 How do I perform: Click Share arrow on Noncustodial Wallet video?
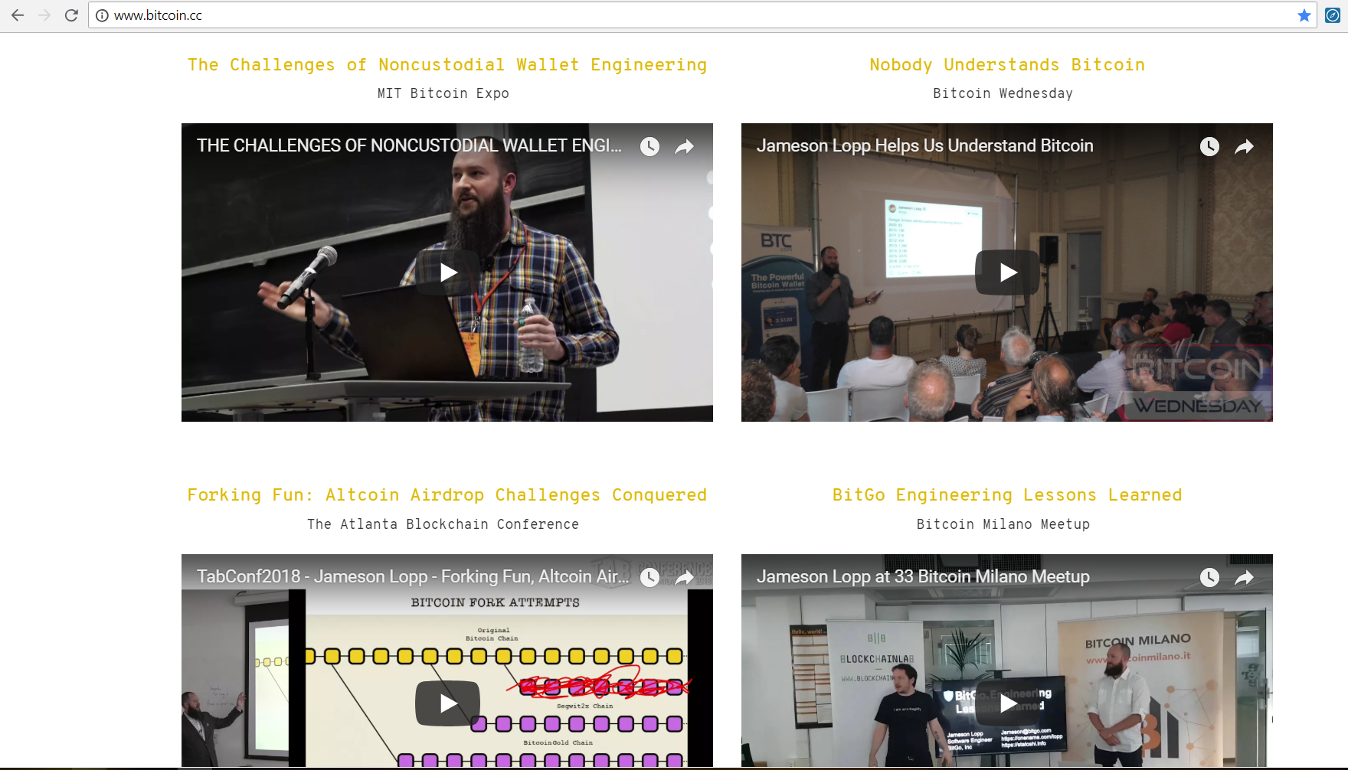pyautogui.click(x=684, y=146)
